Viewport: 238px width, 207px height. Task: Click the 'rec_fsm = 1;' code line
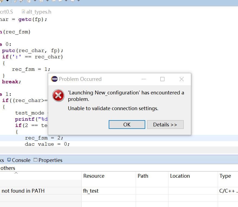tap(31, 69)
